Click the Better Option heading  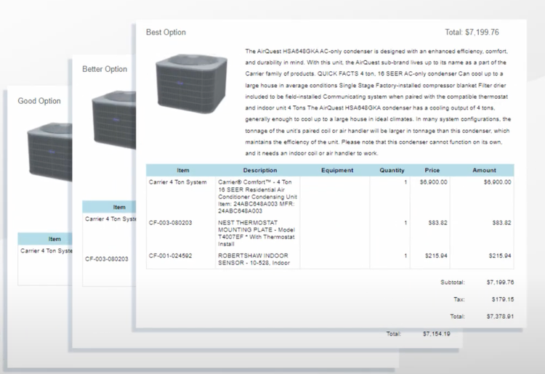tap(104, 69)
